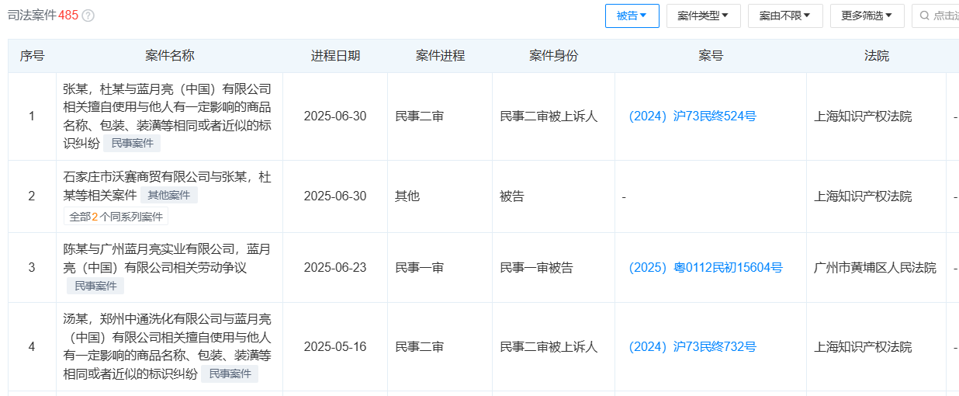Click 上海知识产权法院 in row 1

(x=863, y=116)
